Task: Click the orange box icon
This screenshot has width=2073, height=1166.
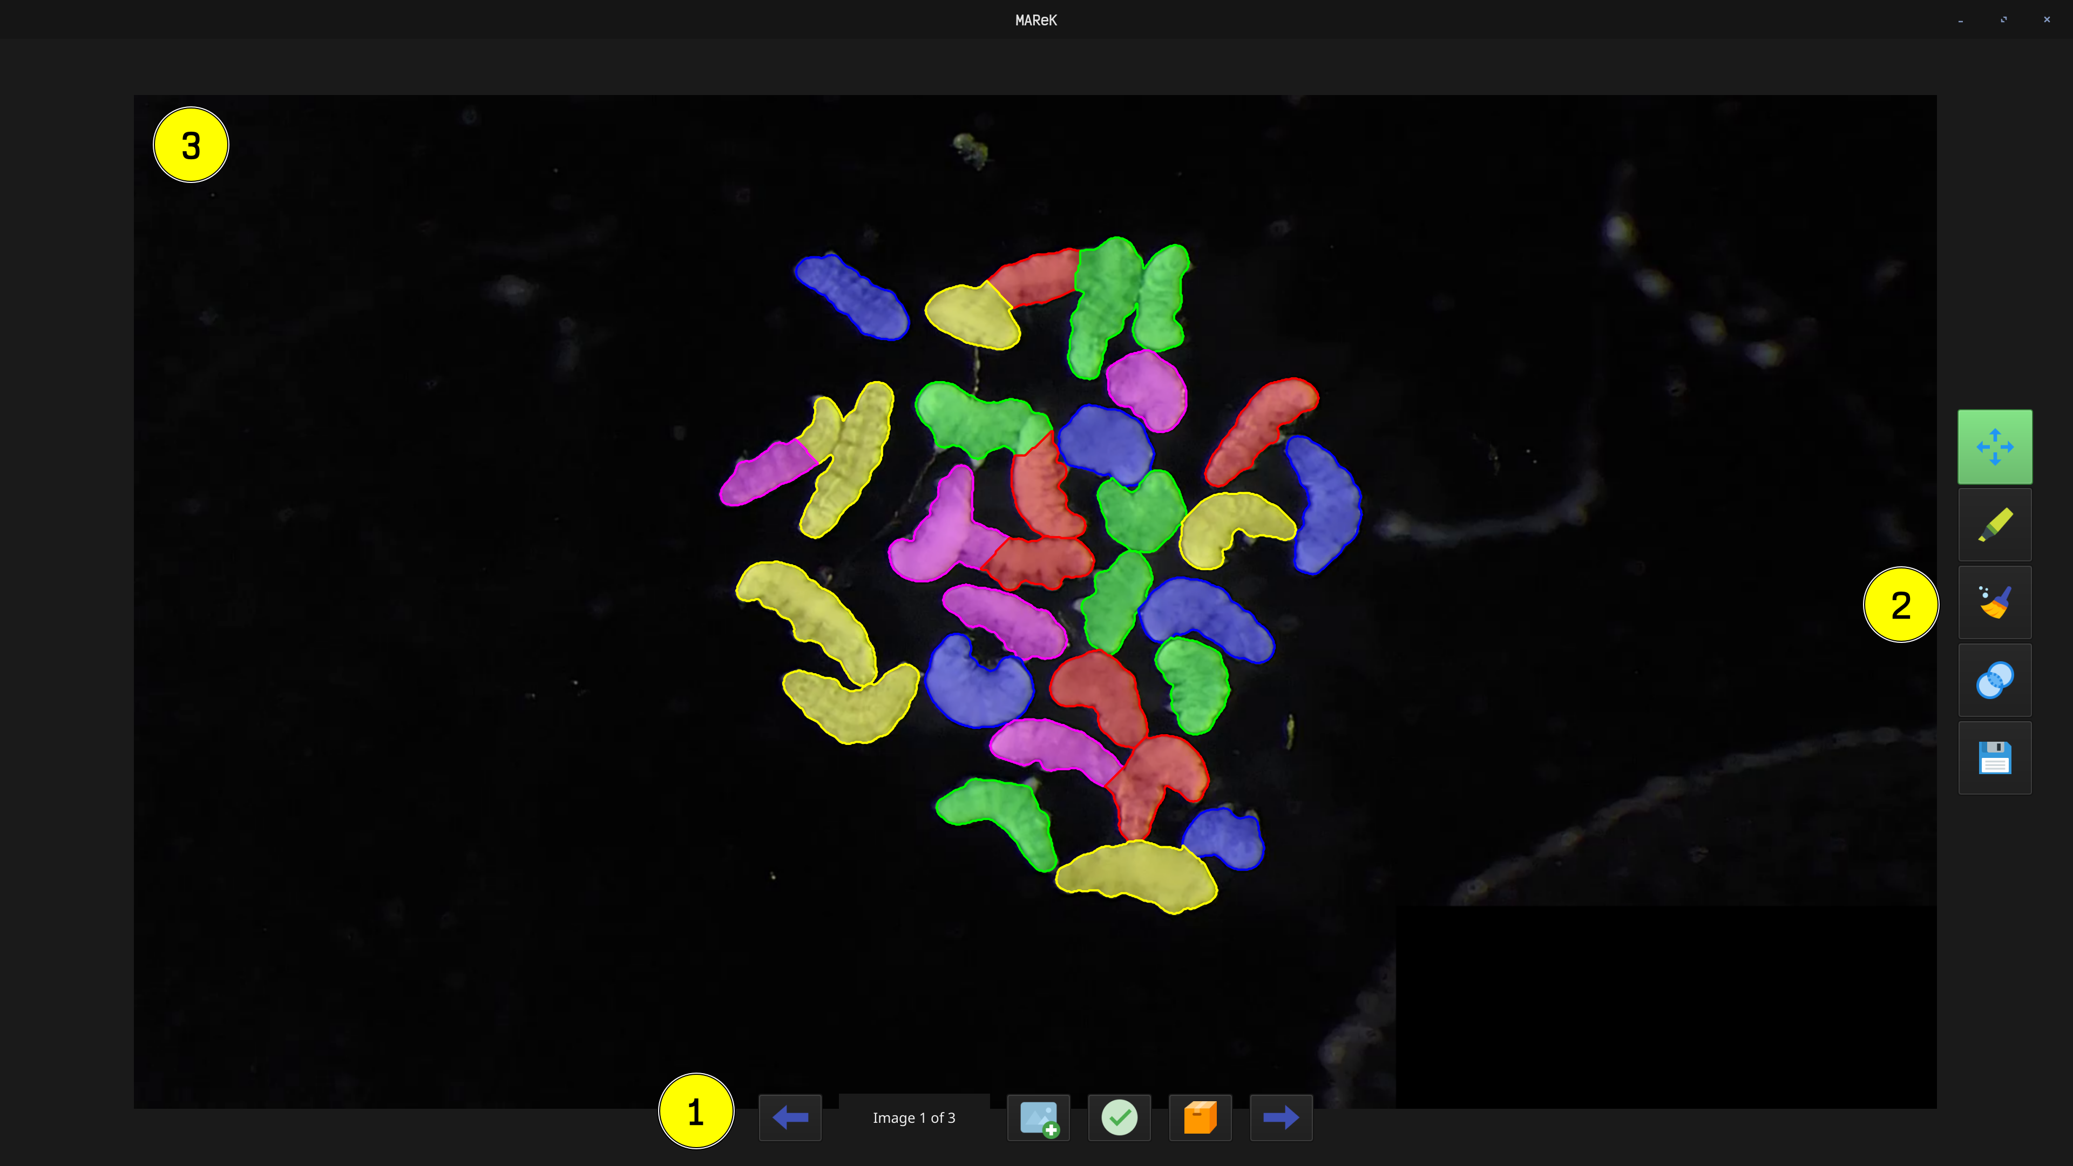Action: [x=1200, y=1117]
